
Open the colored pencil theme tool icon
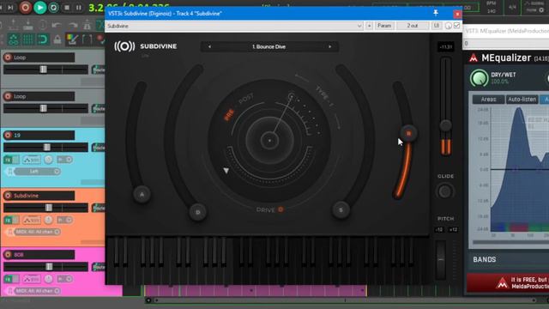click(x=72, y=39)
